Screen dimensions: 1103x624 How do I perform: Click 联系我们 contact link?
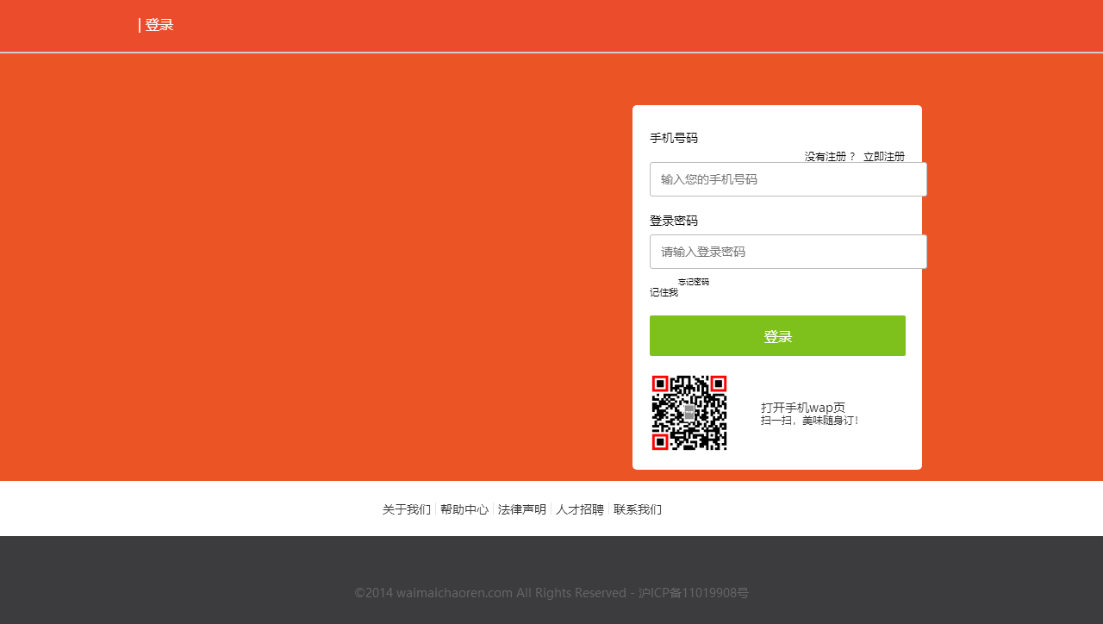point(638,509)
